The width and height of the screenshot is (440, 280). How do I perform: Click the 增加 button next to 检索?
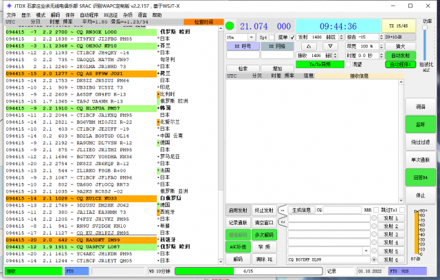tap(277, 69)
